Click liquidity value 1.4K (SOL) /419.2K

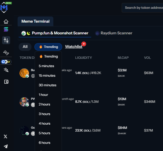pos(88,73)
